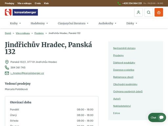The height and width of the screenshot is (126, 168).
Task: Click the map pin icon beside address
Action: click(x=7, y=62)
